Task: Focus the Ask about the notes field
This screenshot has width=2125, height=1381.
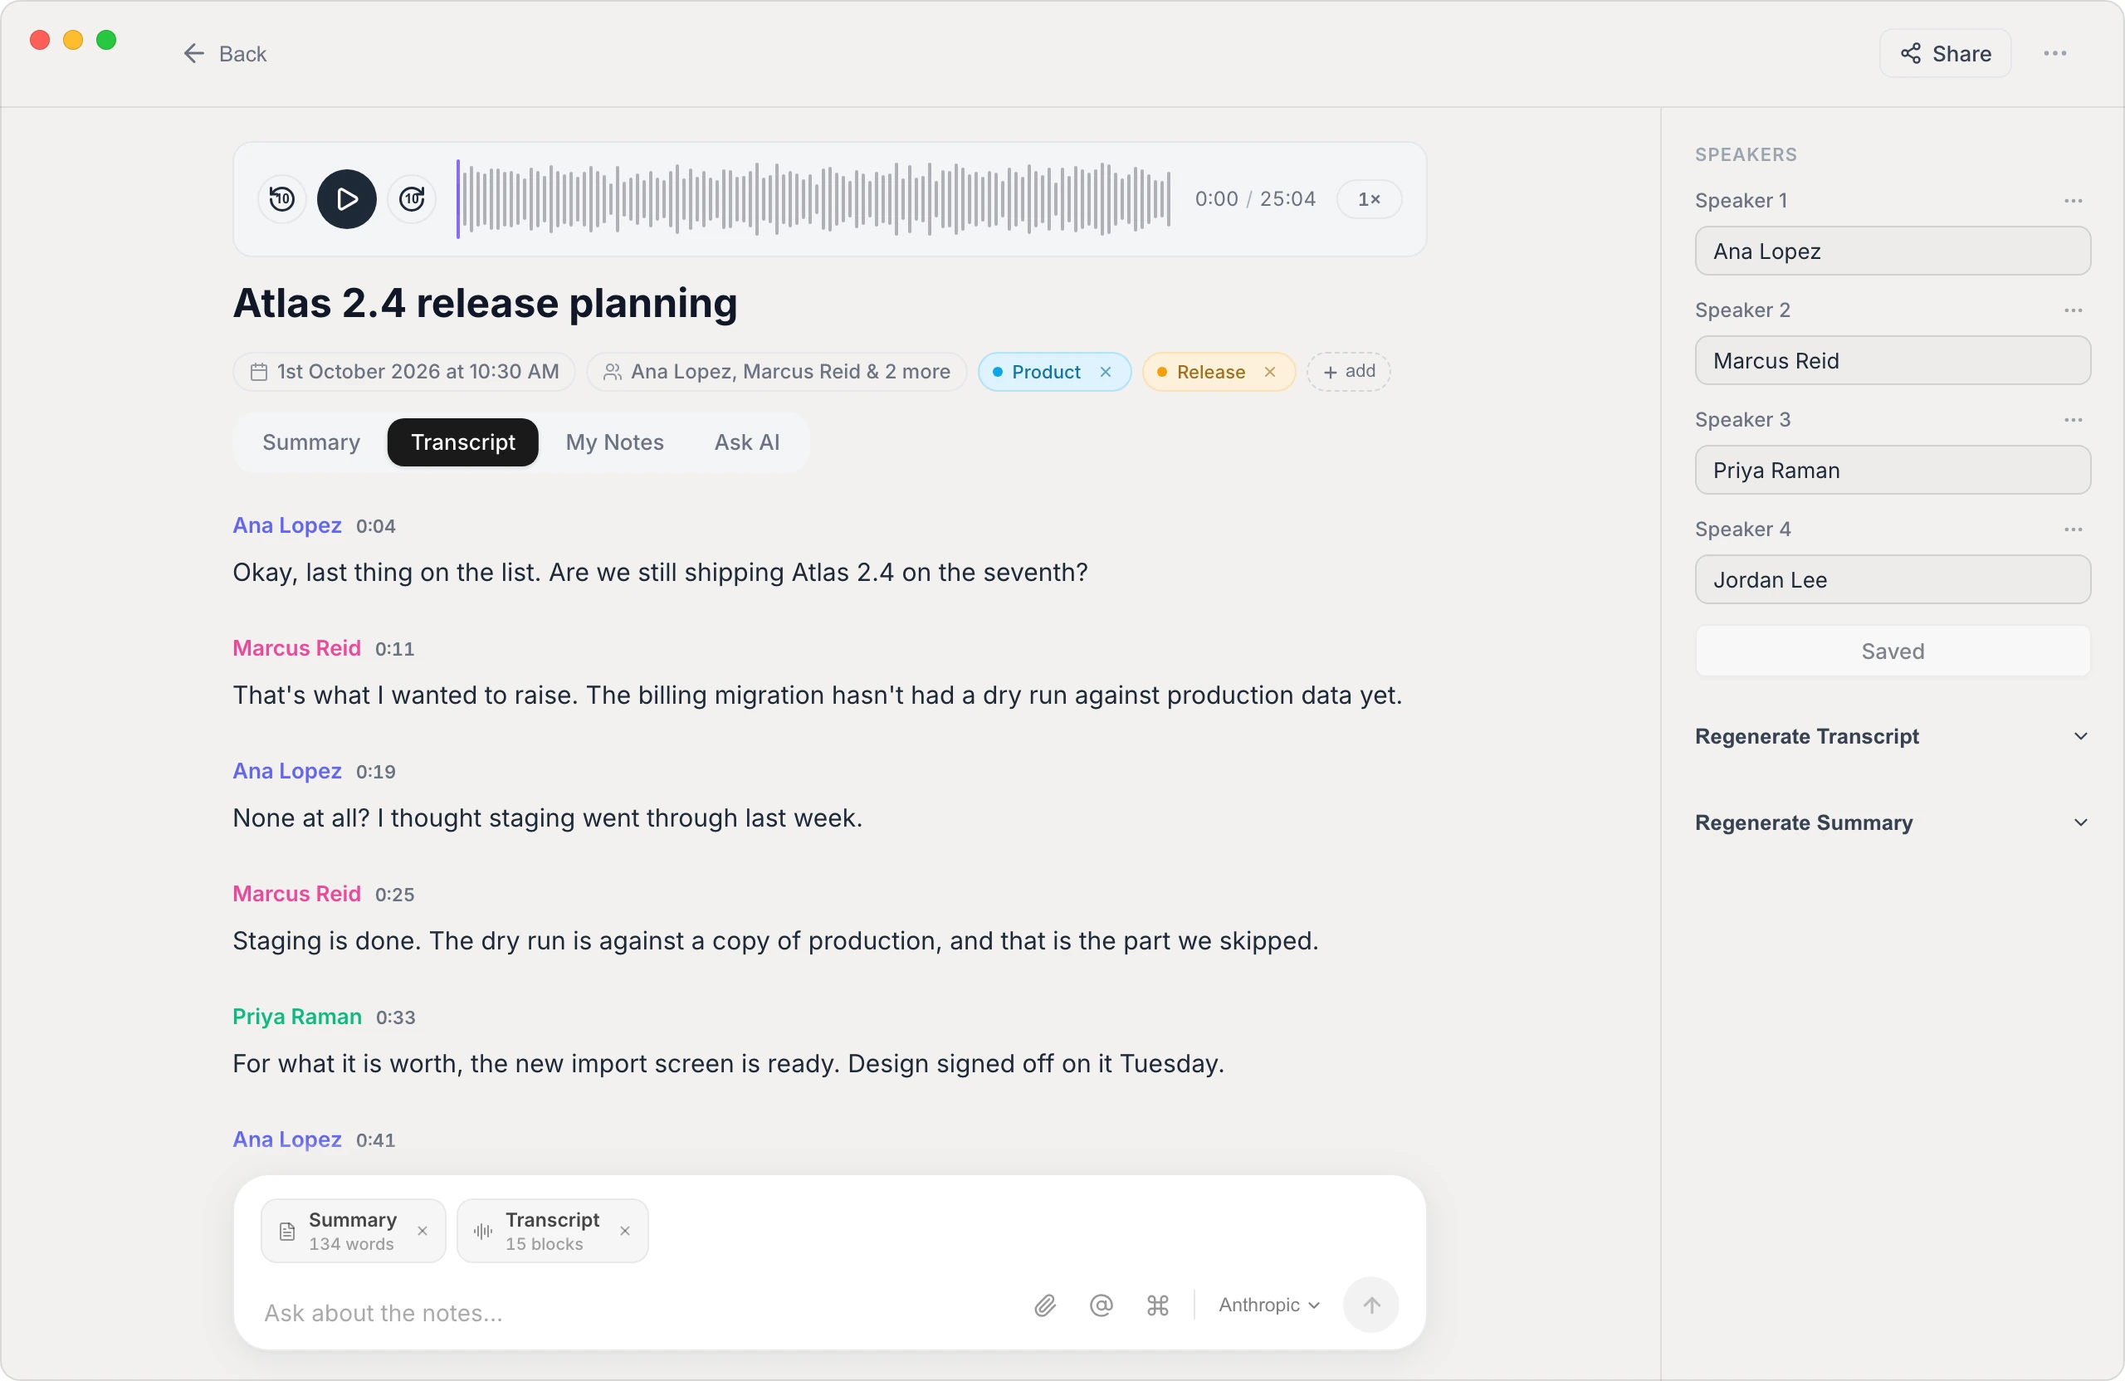Action: tap(634, 1312)
